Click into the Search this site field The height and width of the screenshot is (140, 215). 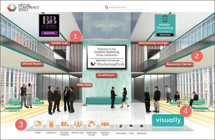[x=126, y=7]
